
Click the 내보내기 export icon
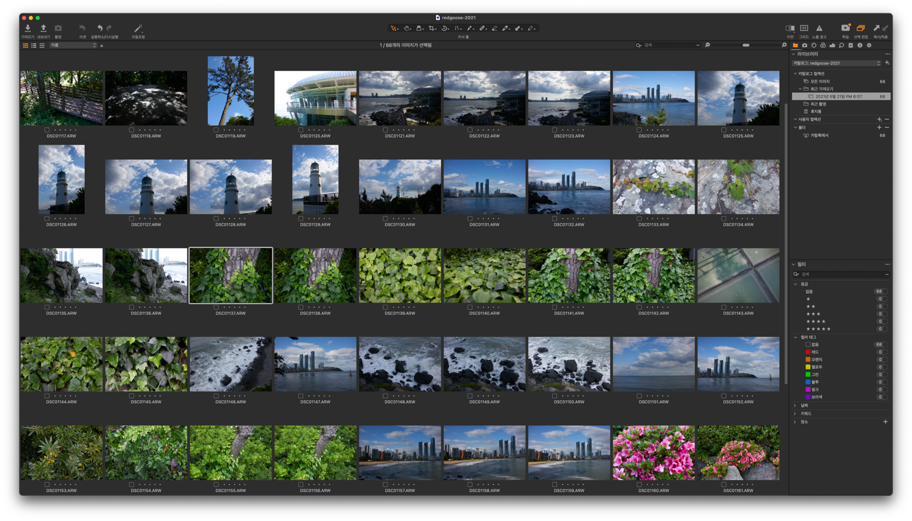click(43, 28)
